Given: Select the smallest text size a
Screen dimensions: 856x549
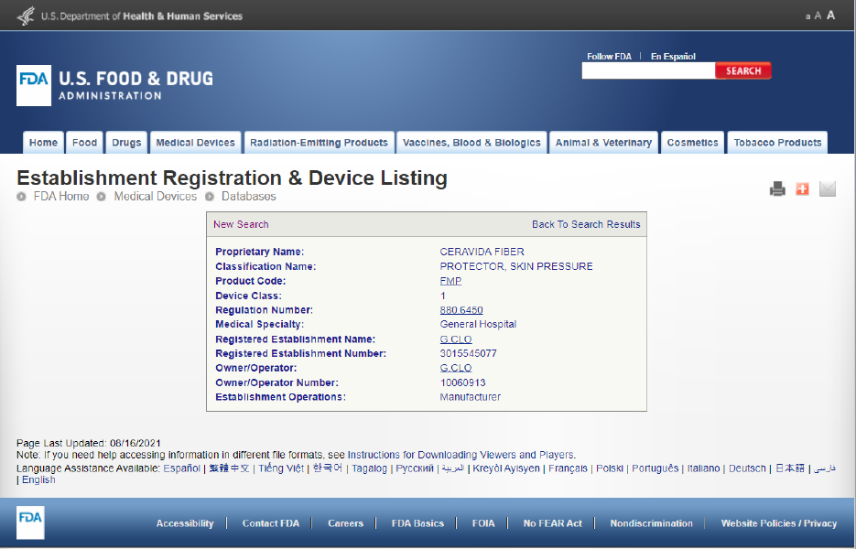Looking at the screenshot, I should coord(807,16).
